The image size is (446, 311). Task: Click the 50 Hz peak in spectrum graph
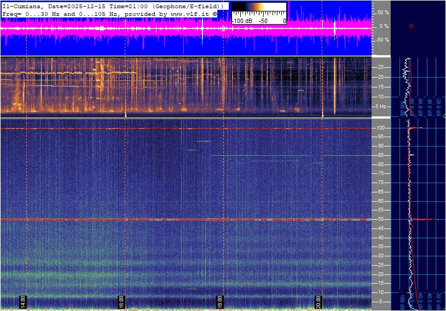pyautogui.click(x=421, y=219)
